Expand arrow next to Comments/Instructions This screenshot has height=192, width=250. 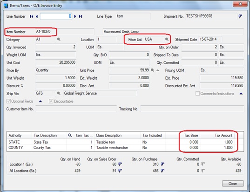point(241,94)
